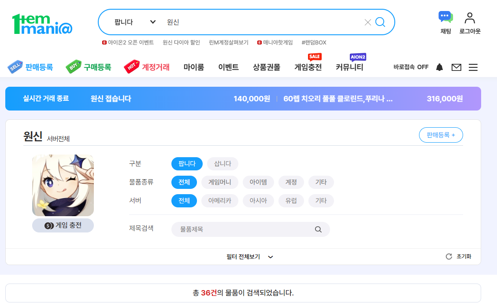Viewport: 497px width, 306px height.
Task: Clear search text with X icon
Action: 367,22
